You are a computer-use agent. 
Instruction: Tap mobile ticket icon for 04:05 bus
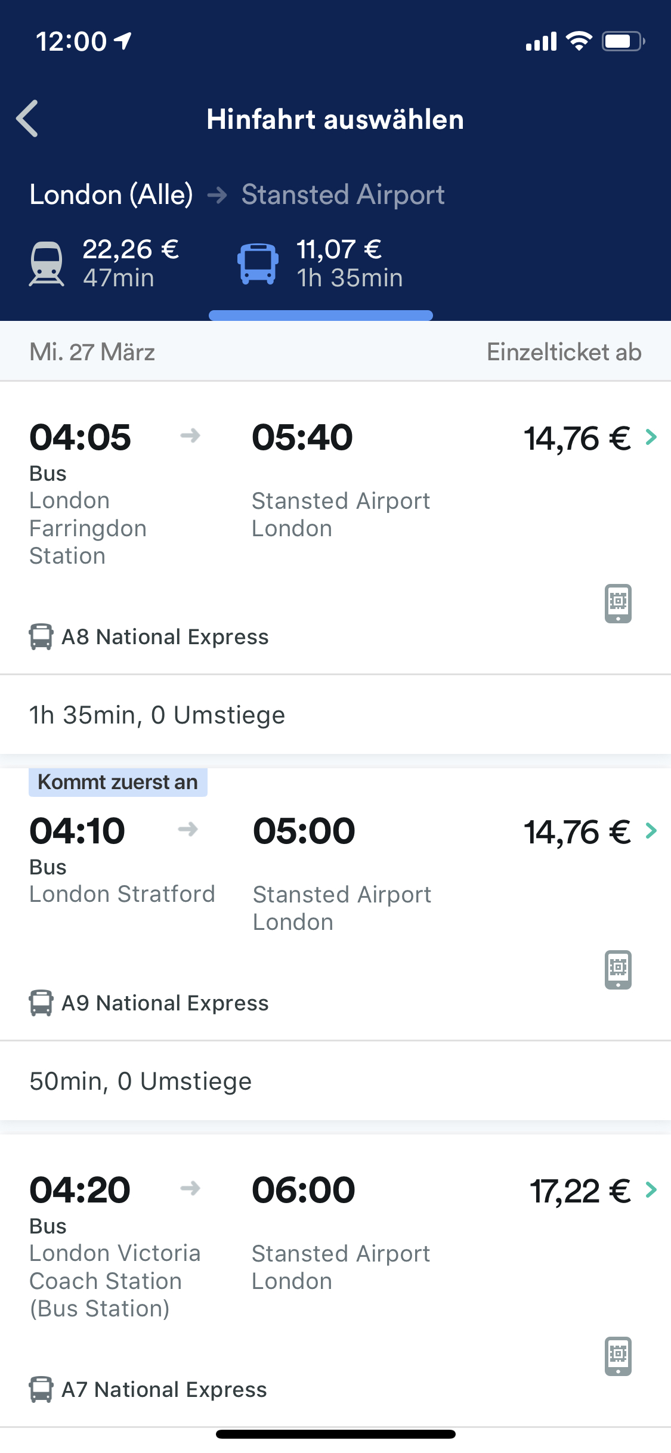pyautogui.click(x=618, y=603)
